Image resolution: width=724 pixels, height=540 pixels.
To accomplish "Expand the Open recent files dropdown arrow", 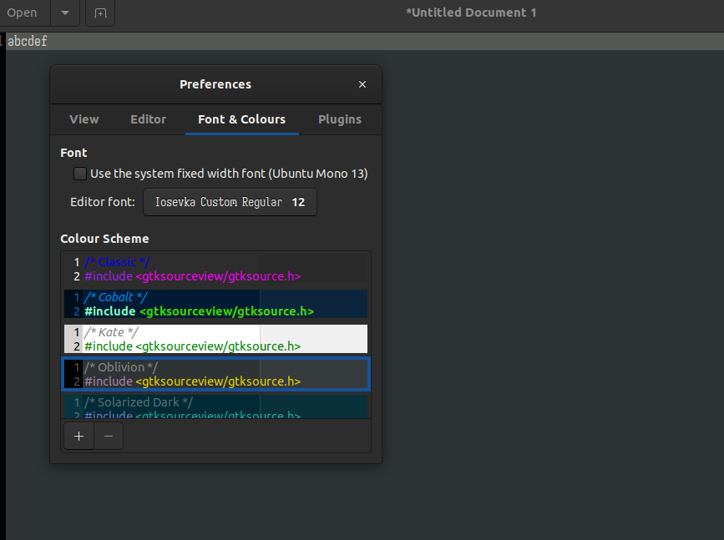I will point(65,13).
